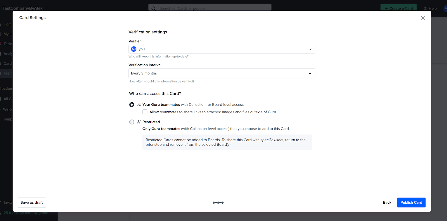
Task: Go Back to the previous step
Action: (x=387, y=203)
